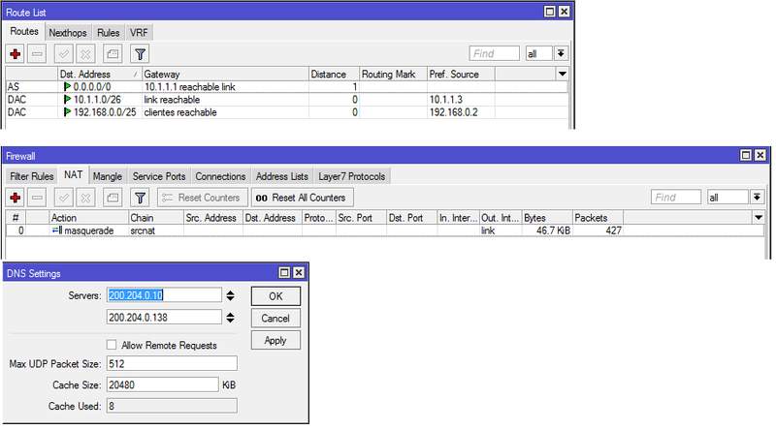Click the Find field in Route List
Screen dimensions: 776x430
(x=494, y=53)
